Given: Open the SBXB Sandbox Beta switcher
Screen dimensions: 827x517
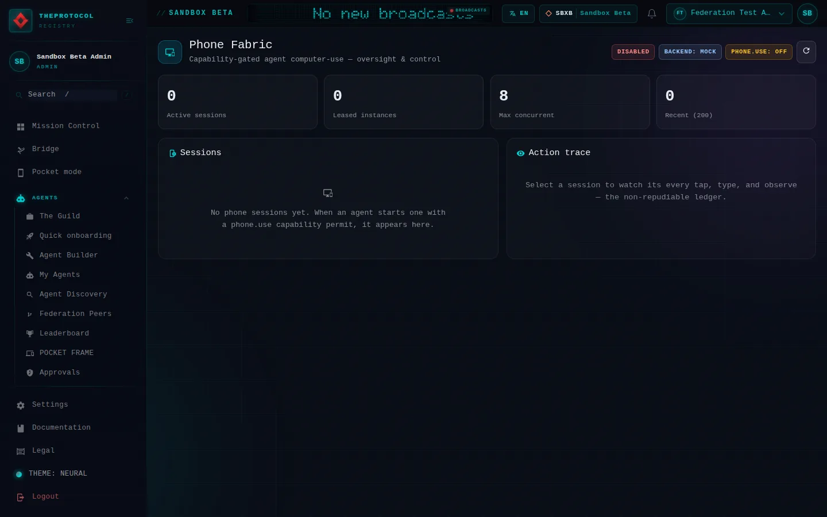Looking at the screenshot, I should point(588,13).
